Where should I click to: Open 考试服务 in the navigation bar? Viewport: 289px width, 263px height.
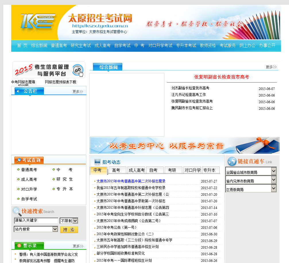point(228,46)
